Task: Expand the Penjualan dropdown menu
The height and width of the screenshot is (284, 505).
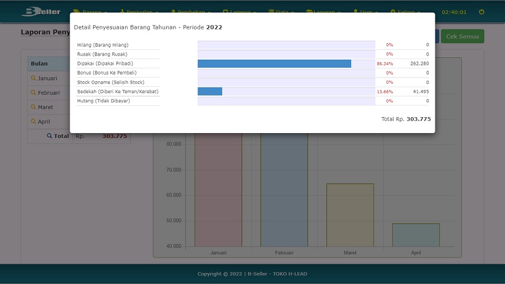Action: coord(138,12)
